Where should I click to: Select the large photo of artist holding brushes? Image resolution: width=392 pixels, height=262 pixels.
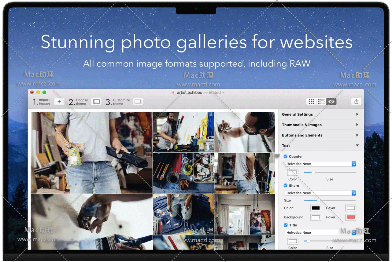(92, 153)
